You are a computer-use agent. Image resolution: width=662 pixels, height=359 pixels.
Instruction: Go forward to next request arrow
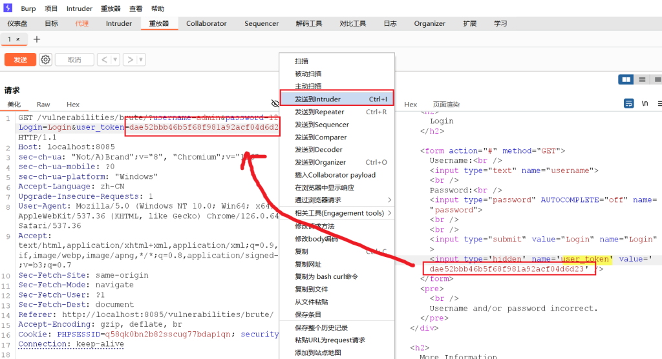coord(129,59)
